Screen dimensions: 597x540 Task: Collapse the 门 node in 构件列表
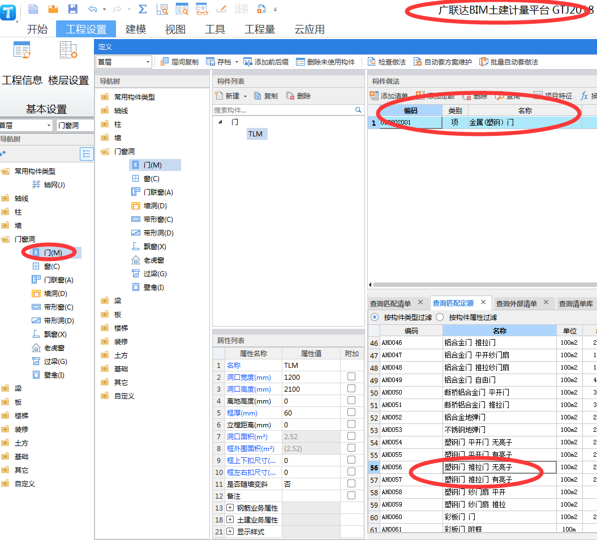(221, 122)
